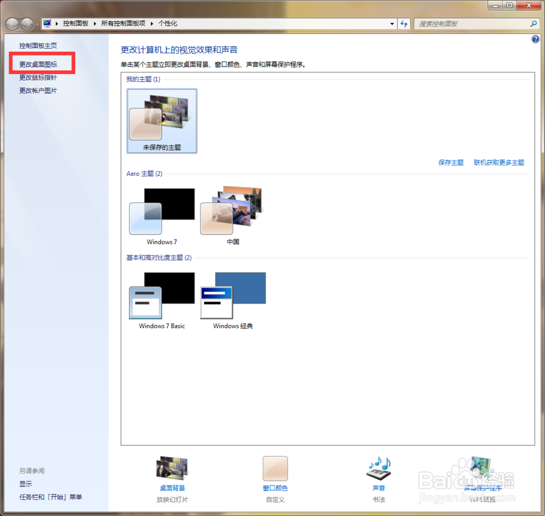This screenshot has height=516, width=545.
Task: Click the Forward navigation arrow
Action: [x=27, y=24]
